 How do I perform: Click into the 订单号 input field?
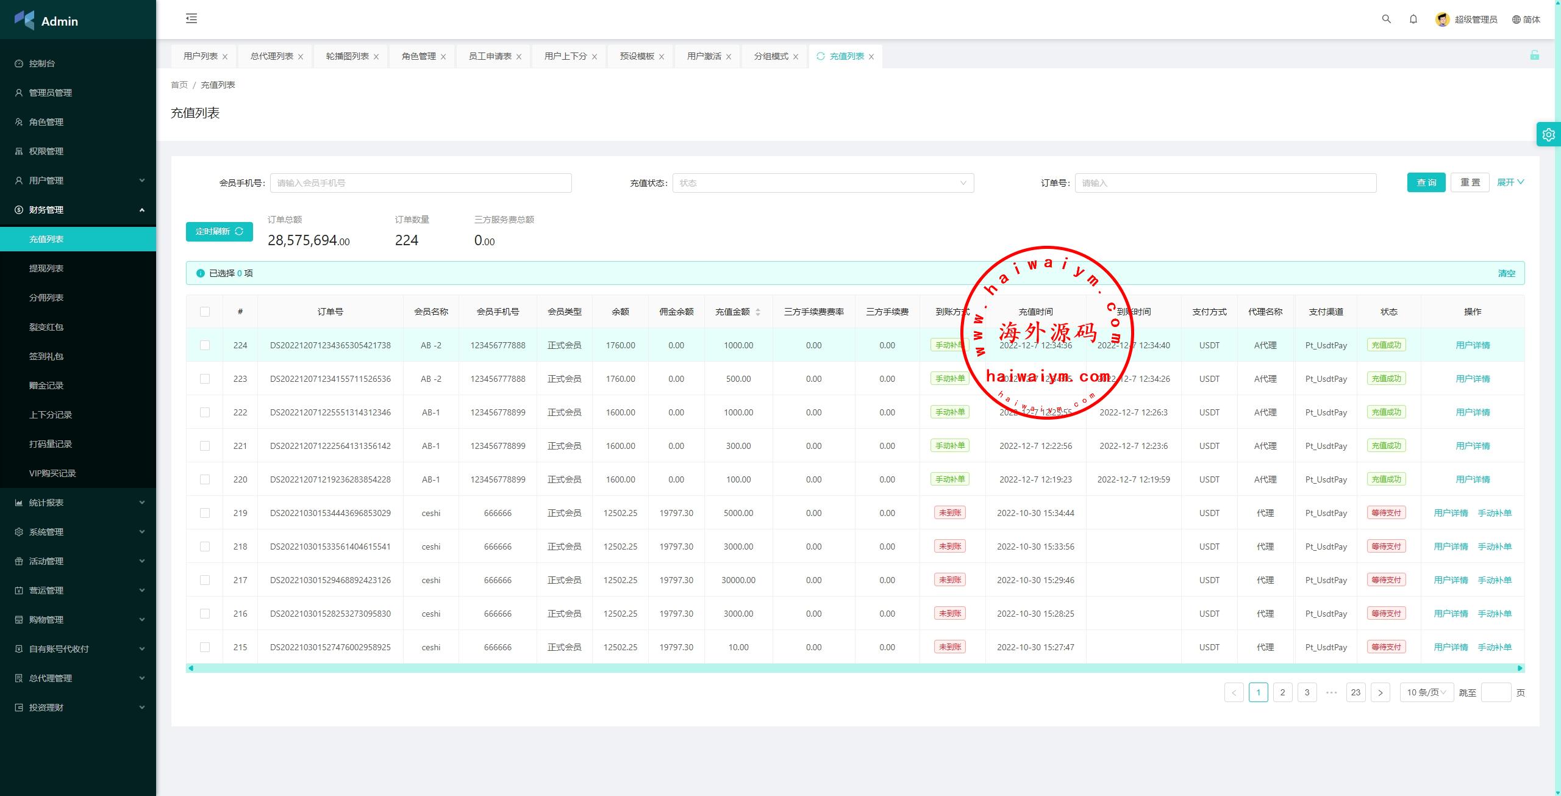(1225, 183)
